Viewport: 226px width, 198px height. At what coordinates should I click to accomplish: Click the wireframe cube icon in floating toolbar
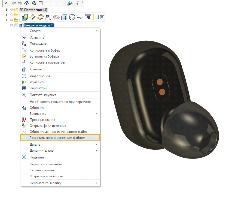64,17
